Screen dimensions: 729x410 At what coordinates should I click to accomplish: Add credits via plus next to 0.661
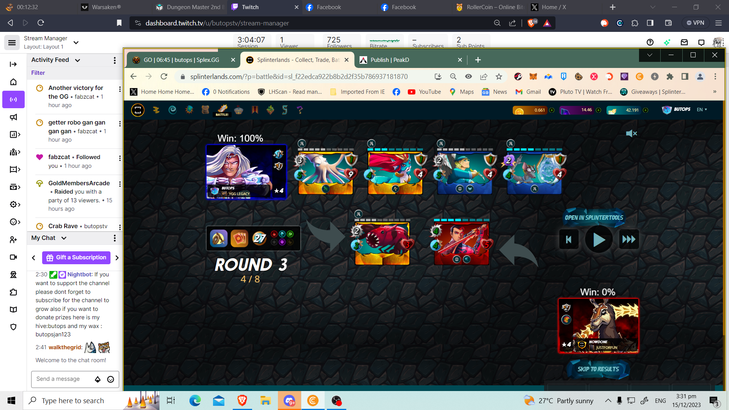coord(552,110)
